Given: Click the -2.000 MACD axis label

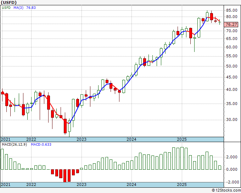Looking at the screenshot, I should pyautogui.click(x=232, y=182).
